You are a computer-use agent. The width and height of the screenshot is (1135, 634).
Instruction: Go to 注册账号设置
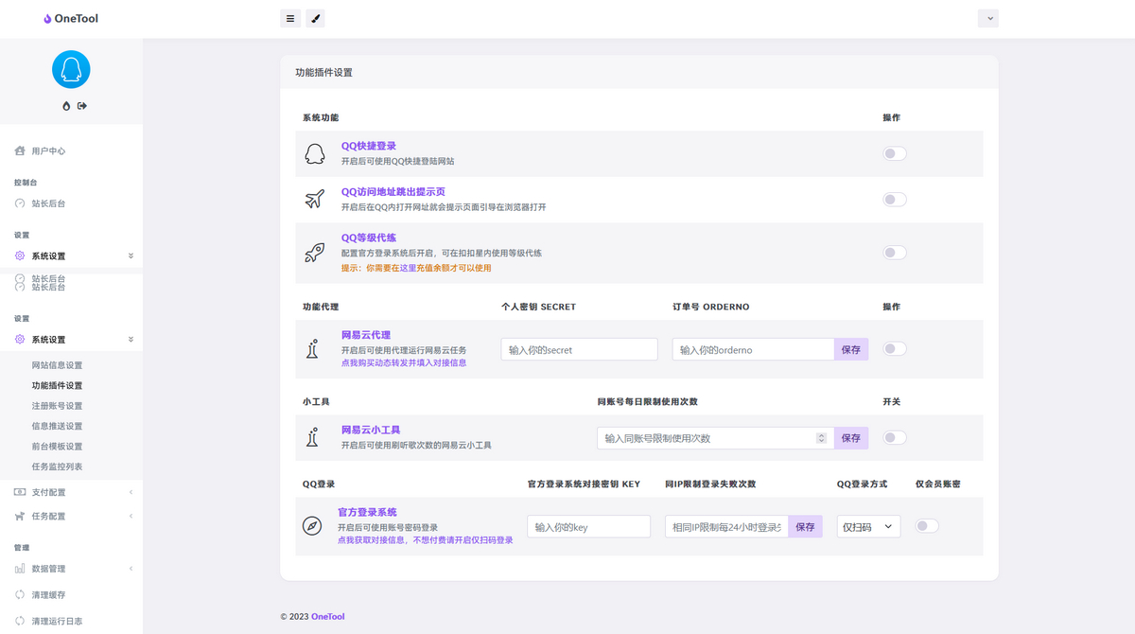click(x=57, y=406)
